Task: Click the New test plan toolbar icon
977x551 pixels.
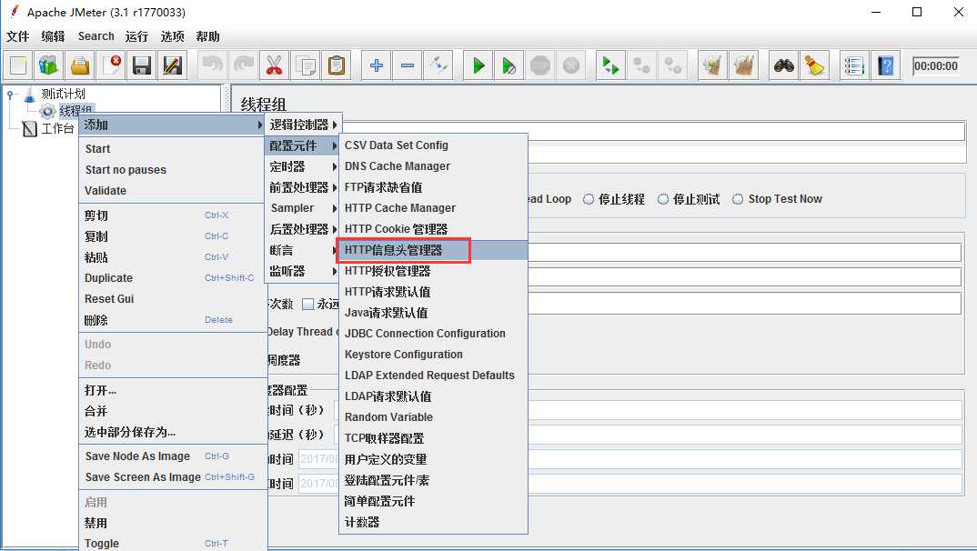Action: tap(18, 65)
